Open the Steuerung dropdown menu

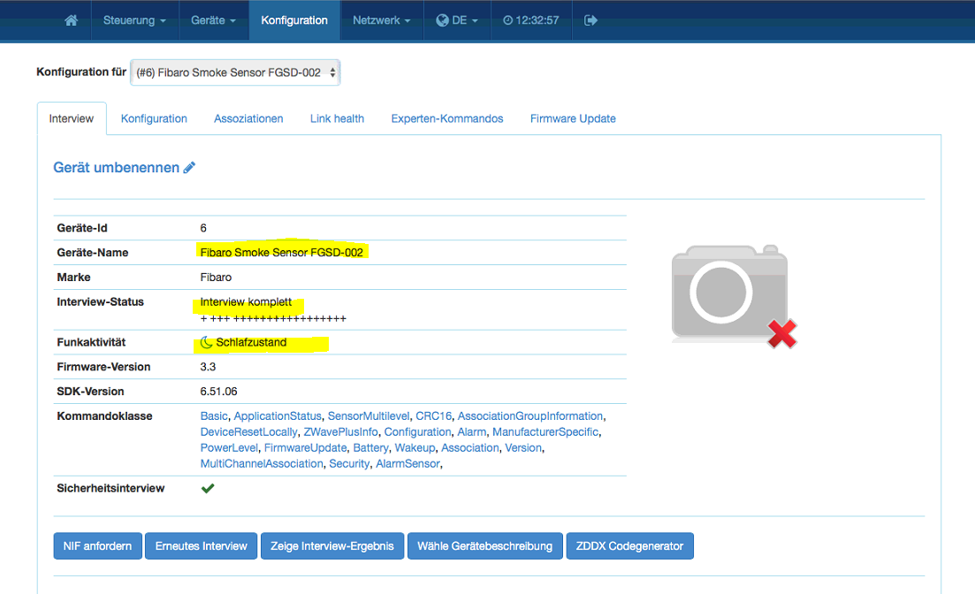tap(134, 20)
